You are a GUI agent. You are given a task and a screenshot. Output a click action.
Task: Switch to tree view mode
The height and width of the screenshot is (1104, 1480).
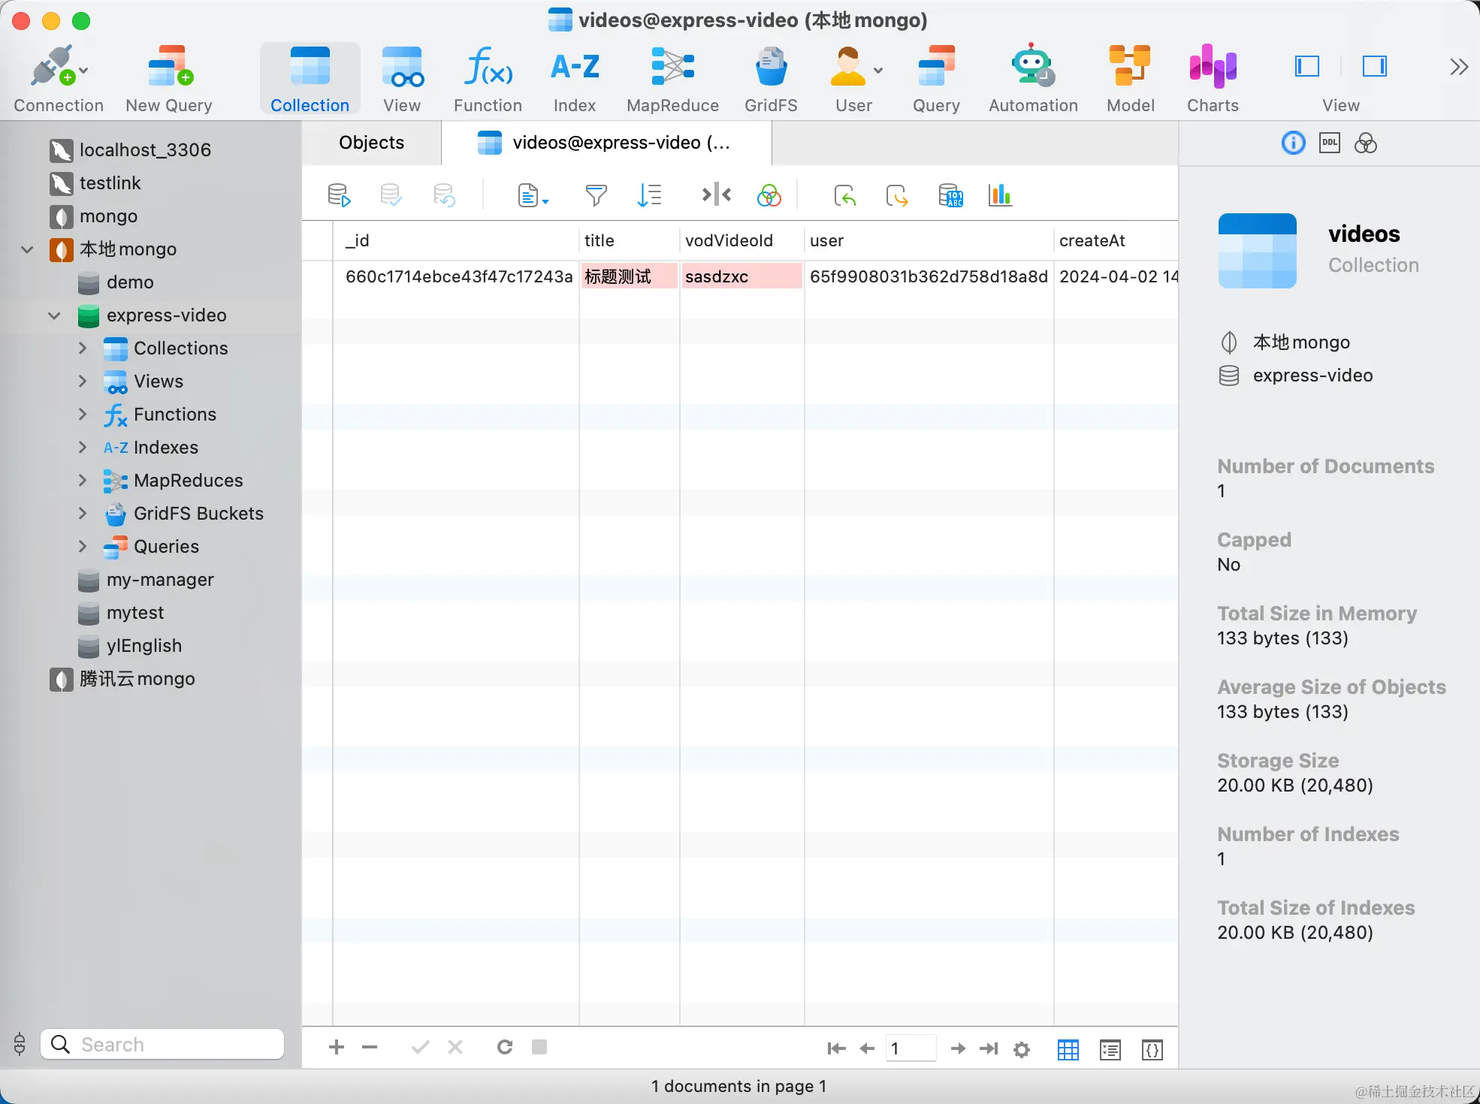pos(1110,1049)
